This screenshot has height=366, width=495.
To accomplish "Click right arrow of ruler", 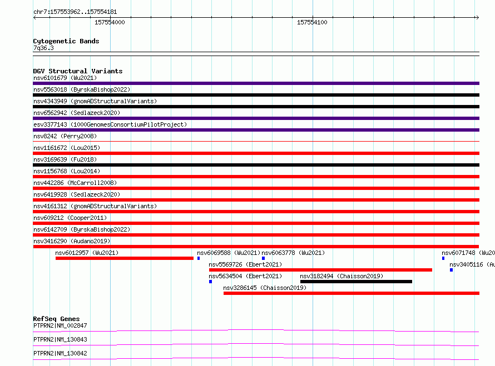I will [x=477, y=17].
